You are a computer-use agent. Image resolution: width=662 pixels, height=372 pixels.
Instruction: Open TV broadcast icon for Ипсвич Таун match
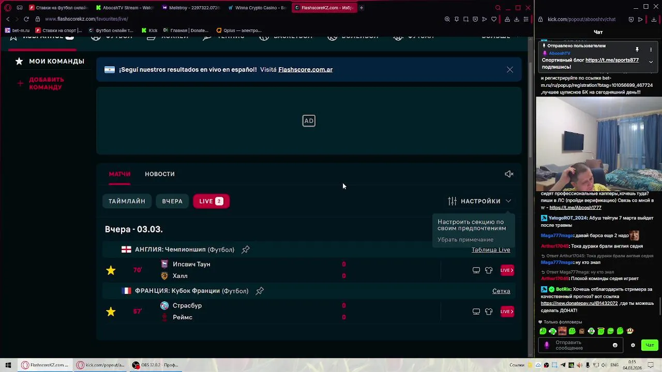click(476, 270)
